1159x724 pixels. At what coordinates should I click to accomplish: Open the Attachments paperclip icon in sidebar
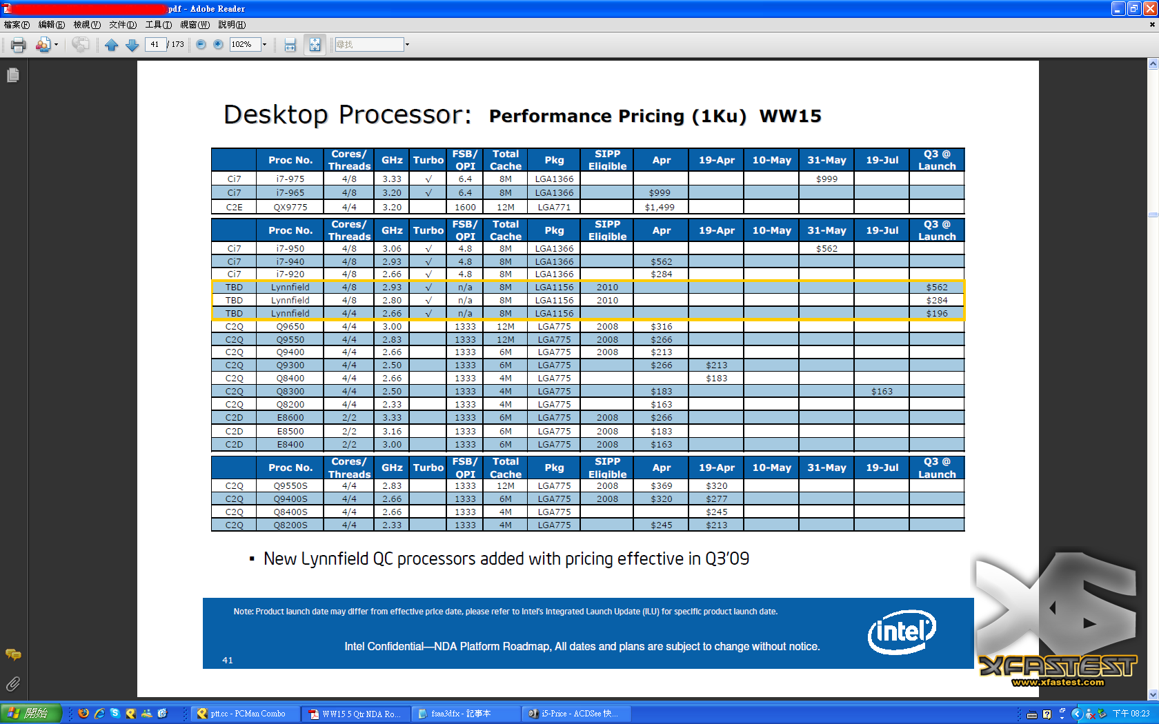[x=13, y=684]
